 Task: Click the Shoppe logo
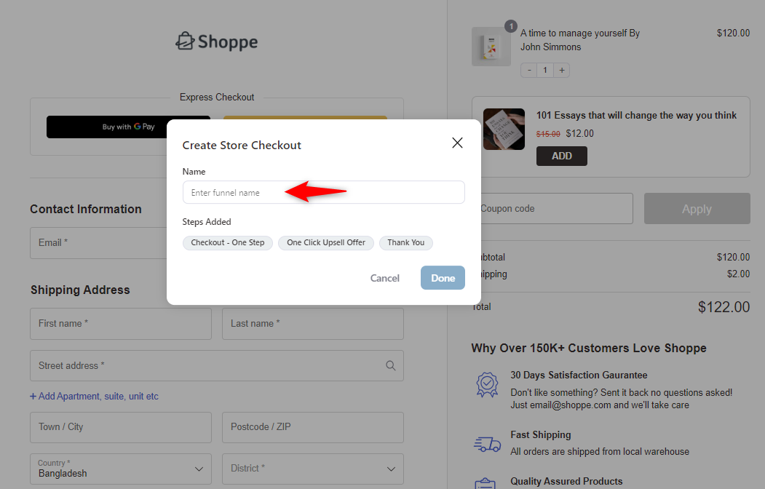217,42
